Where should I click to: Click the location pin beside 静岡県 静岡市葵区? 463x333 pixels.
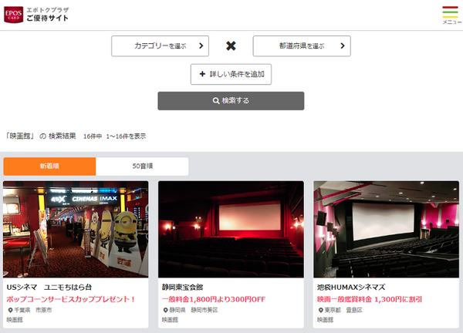(x=166, y=311)
